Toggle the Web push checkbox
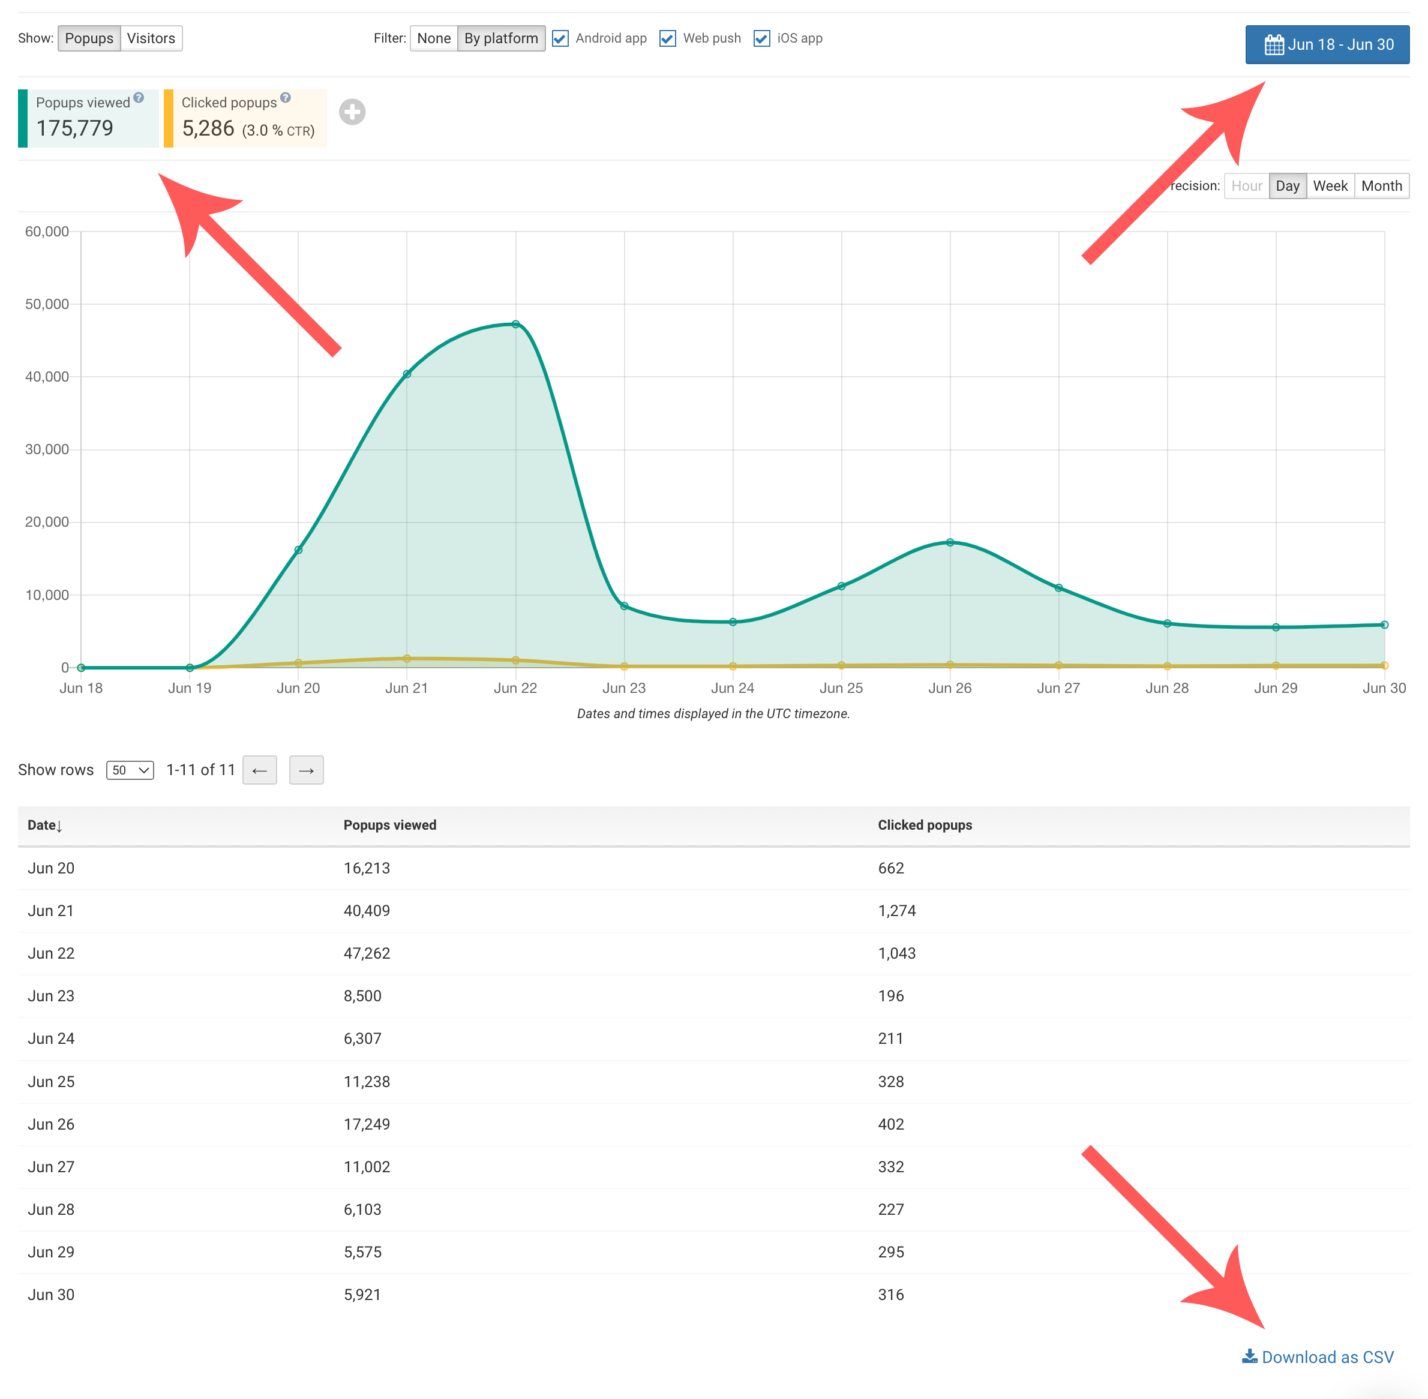The width and height of the screenshot is (1428, 1399). [667, 38]
